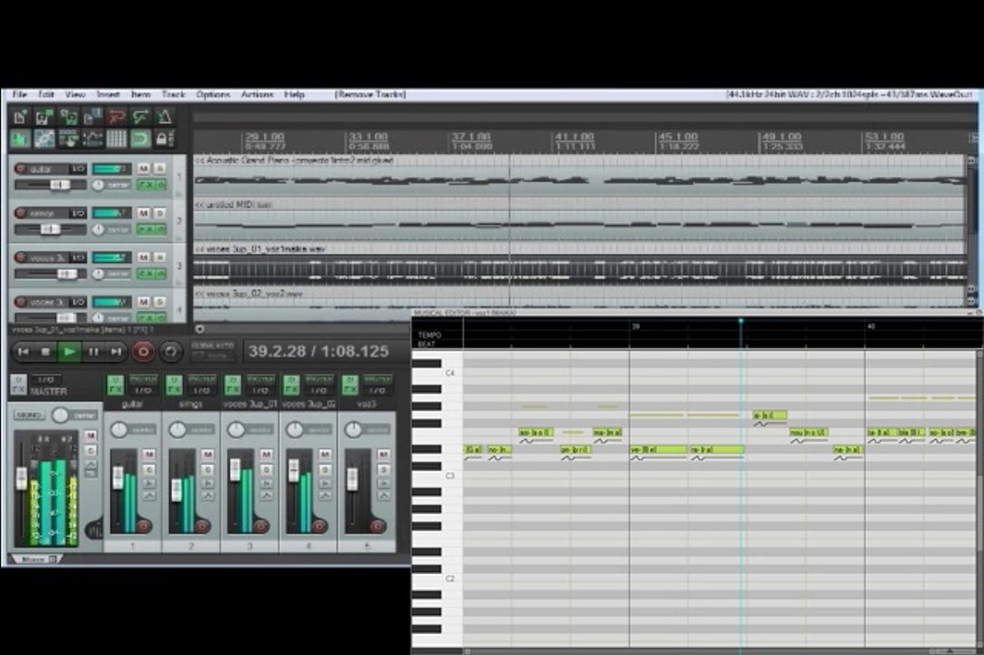Open the Item menu
Image resolution: width=984 pixels, height=655 pixels.
point(140,95)
